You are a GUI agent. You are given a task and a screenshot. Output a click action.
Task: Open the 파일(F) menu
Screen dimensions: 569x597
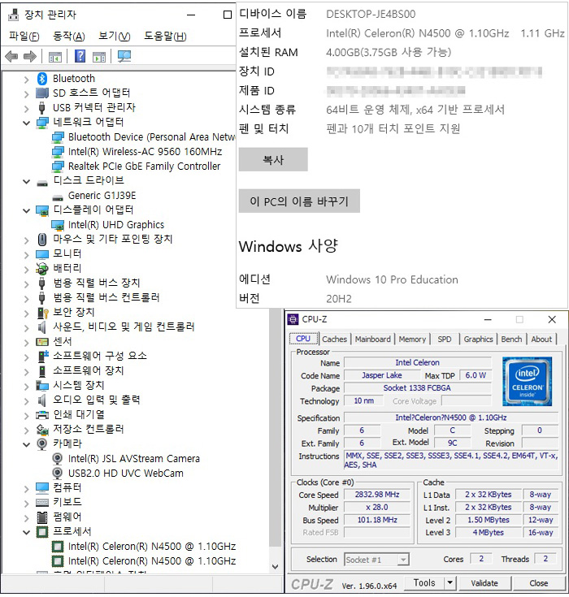tap(24, 37)
